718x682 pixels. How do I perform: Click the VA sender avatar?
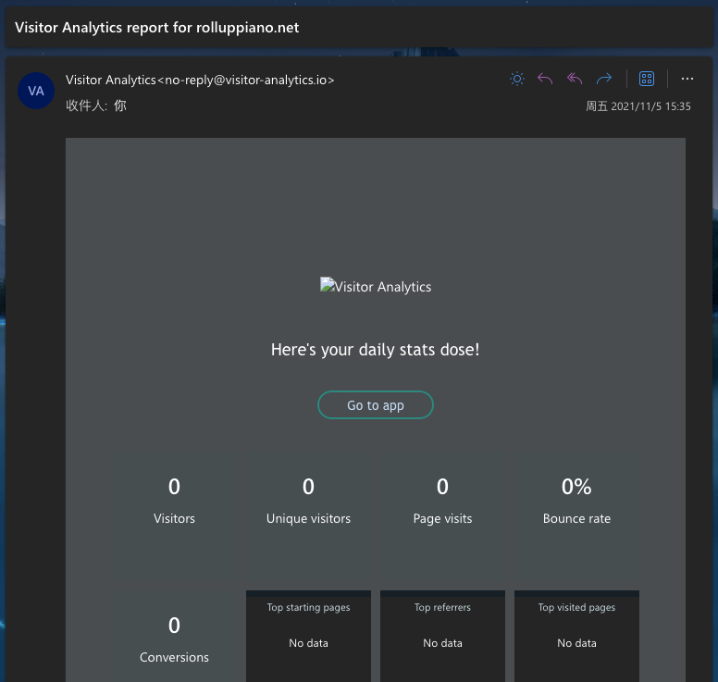point(36,91)
